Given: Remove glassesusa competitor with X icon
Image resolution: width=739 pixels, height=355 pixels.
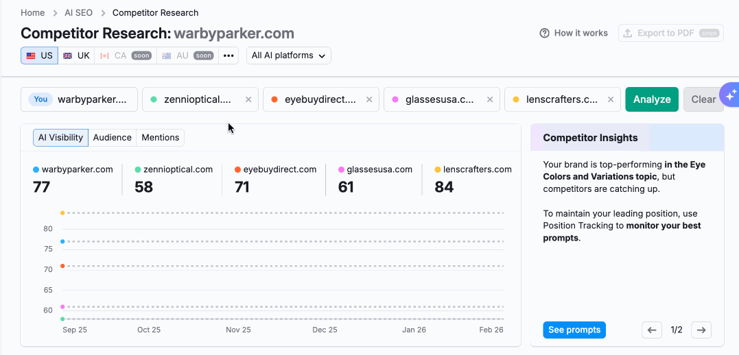Looking at the screenshot, I should click(x=490, y=99).
